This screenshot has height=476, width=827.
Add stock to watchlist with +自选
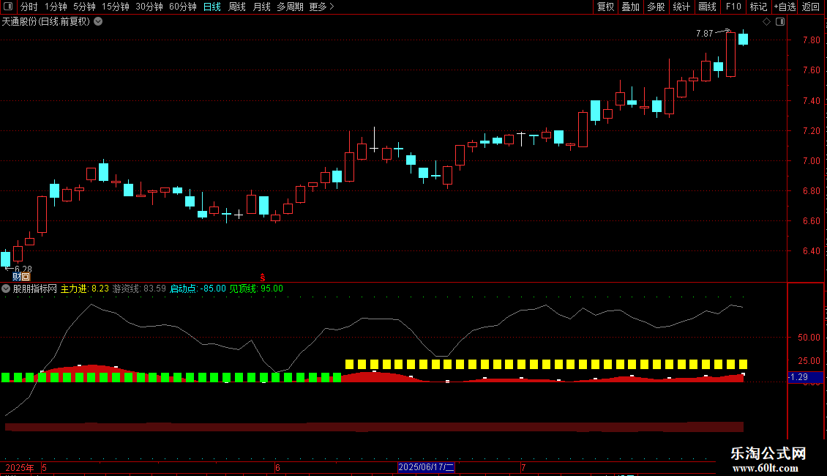coord(785,7)
